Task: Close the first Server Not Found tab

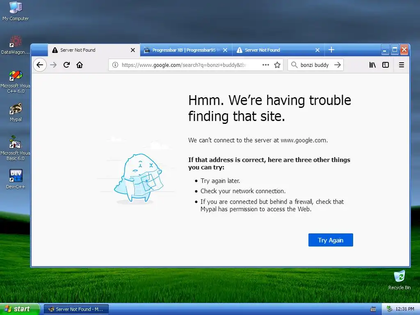Action: coord(133,50)
